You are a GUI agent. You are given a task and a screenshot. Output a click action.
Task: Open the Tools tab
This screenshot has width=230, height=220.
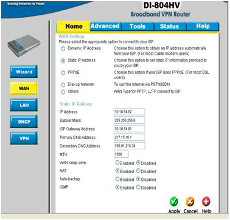coord(138,26)
